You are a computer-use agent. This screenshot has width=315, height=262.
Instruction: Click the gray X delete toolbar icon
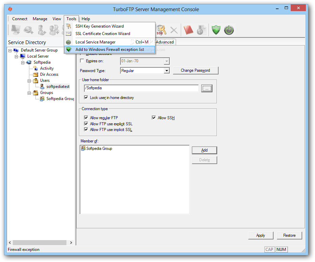coord(174,30)
